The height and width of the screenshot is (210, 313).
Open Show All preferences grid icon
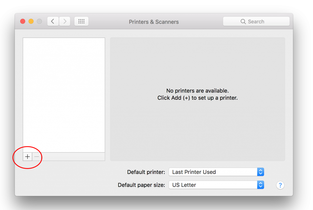coord(81,21)
